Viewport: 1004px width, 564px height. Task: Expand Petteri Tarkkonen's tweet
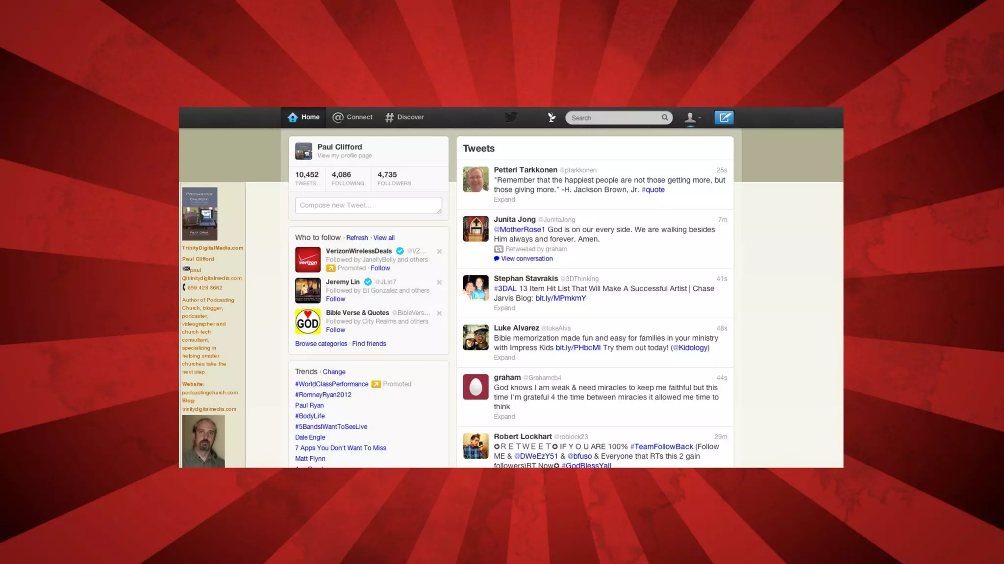(504, 200)
